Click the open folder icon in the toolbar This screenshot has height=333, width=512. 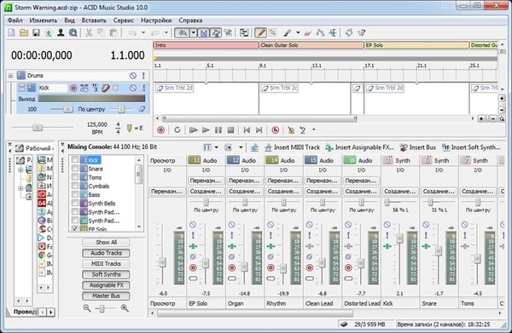tap(24, 32)
